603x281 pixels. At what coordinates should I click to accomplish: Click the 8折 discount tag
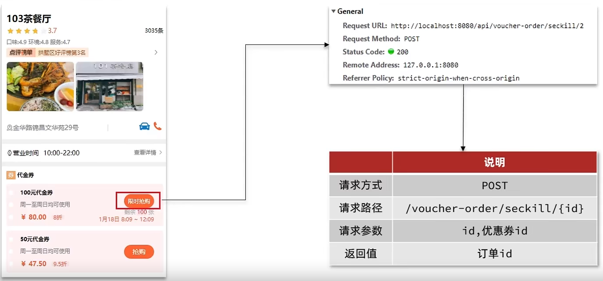click(58, 217)
